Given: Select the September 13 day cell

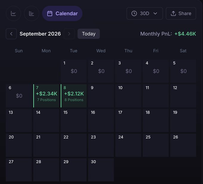Looking at the screenshot, I should click(x=19, y=120).
